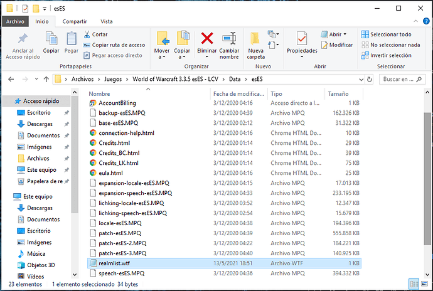
Task: Click the Copiar ribbon icon
Action: click(51, 43)
